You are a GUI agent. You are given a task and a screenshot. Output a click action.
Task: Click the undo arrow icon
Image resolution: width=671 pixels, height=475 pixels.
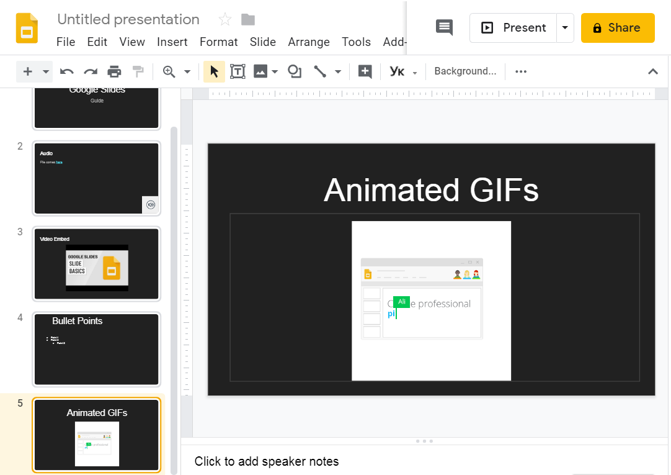67,71
